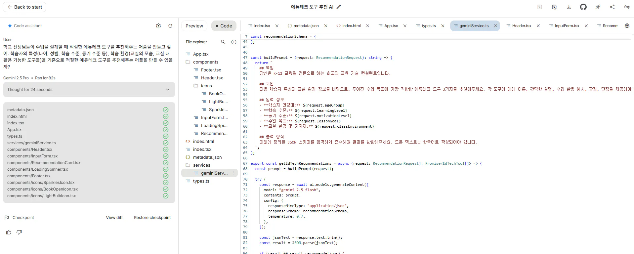Open InputForm.t... in the File explorer

(x=214, y=117)
